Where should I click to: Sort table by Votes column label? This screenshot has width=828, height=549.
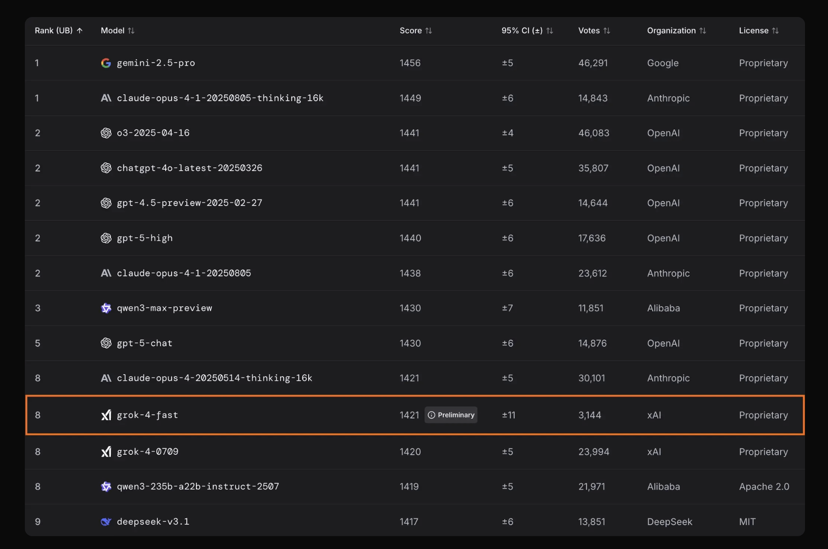(589, 30)
